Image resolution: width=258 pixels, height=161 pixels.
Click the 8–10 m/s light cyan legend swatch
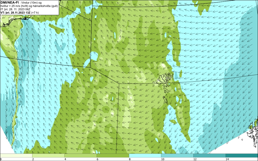[145, 156]
